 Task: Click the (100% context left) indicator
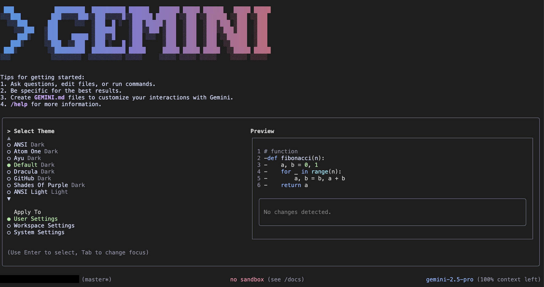click(x=509, y=280)
